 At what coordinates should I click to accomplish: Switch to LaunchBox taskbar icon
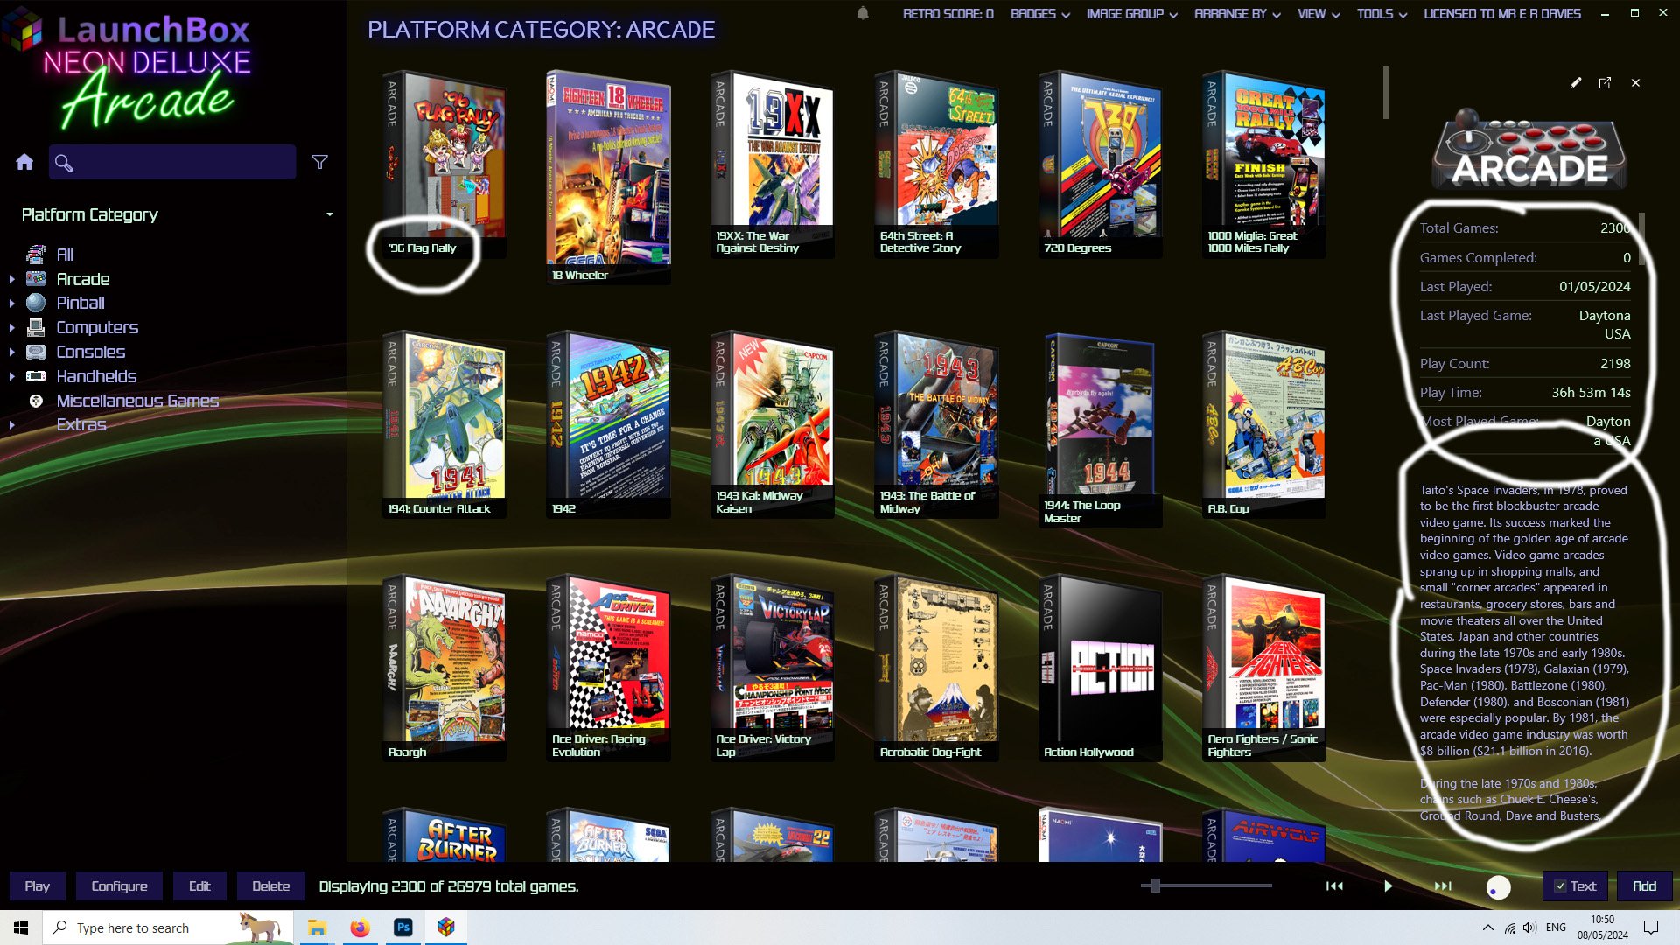446,927
